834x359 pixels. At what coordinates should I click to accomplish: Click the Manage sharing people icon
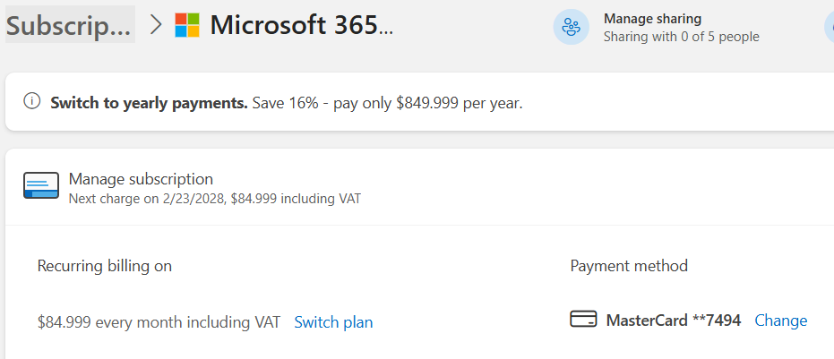click(571, 27)
